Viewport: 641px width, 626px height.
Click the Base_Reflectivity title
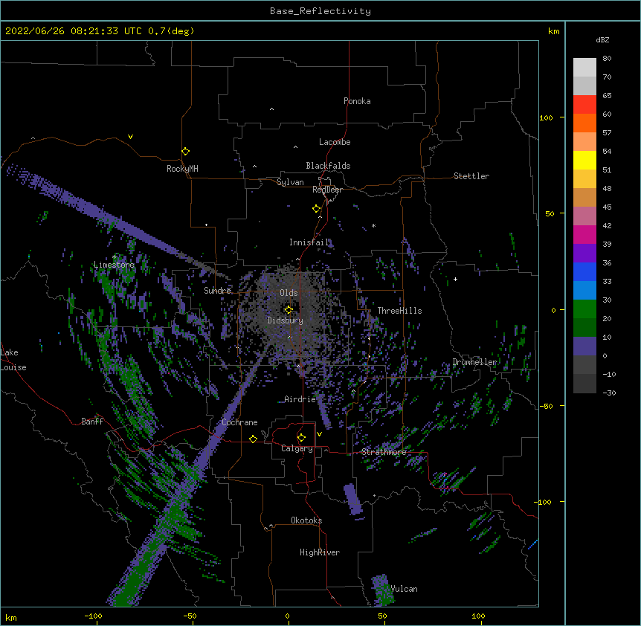pyautogui.click(x=320, y=11)
